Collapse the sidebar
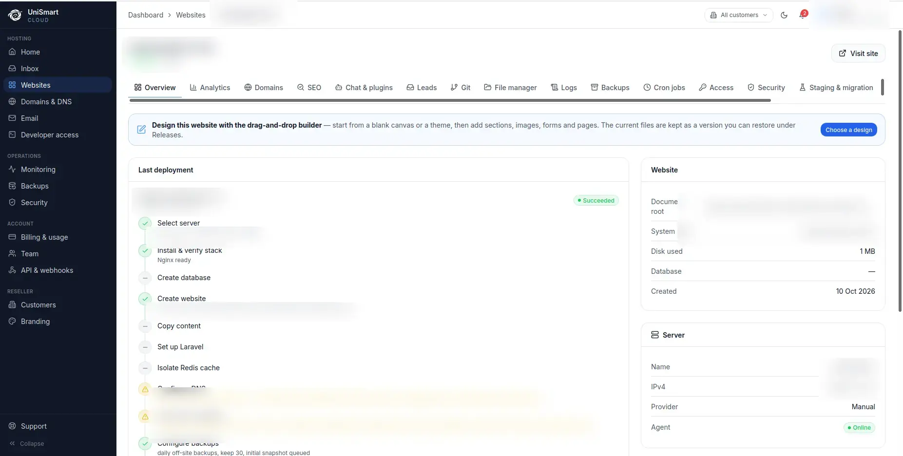This screenshot has width=903, height=456. point(27,444)
